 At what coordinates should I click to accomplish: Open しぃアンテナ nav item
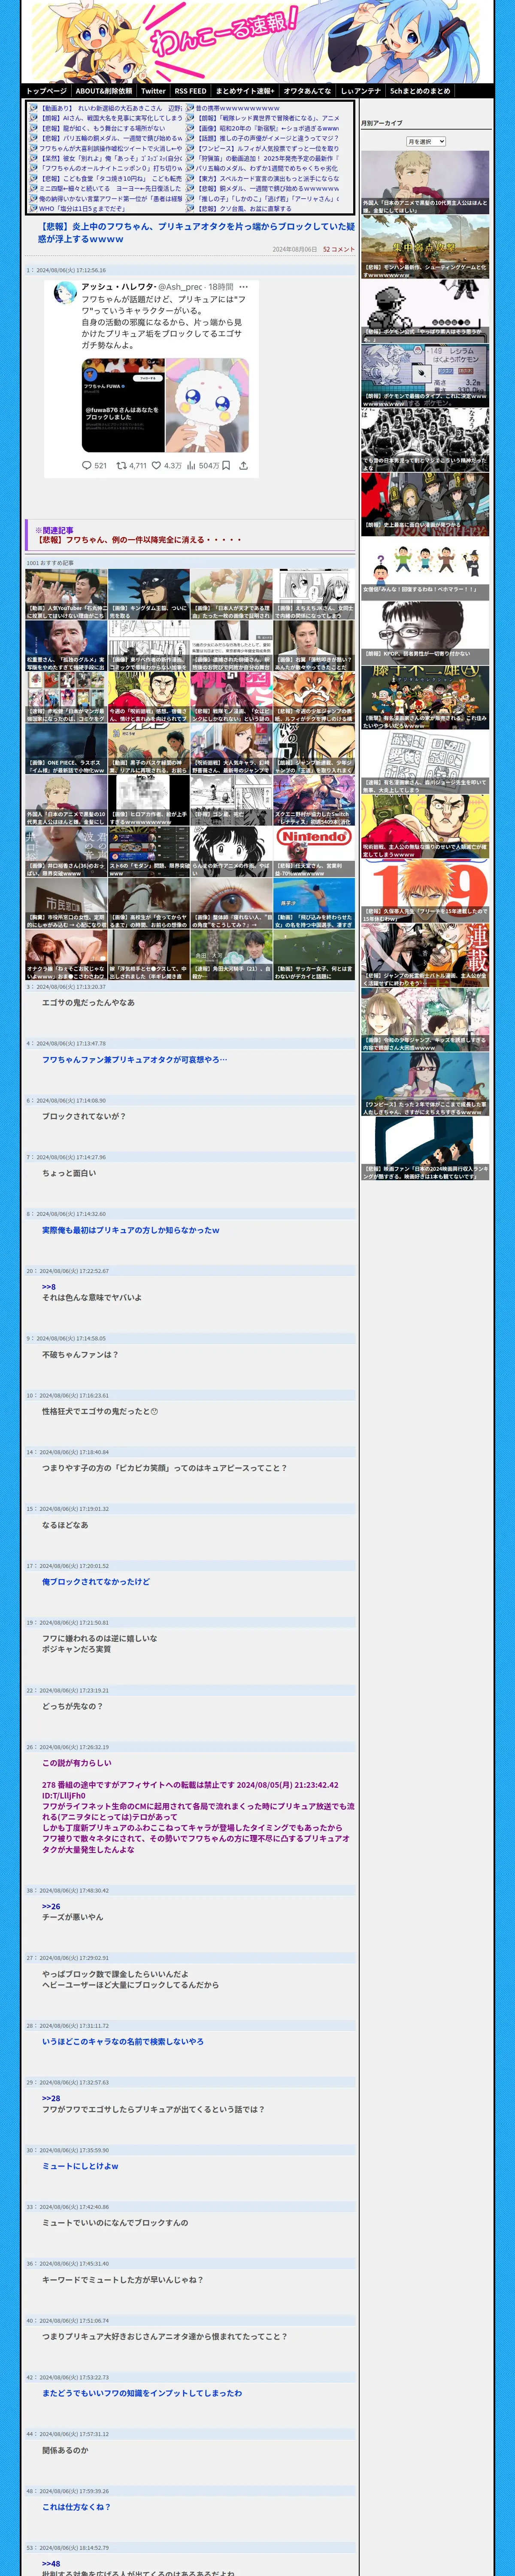360,91
